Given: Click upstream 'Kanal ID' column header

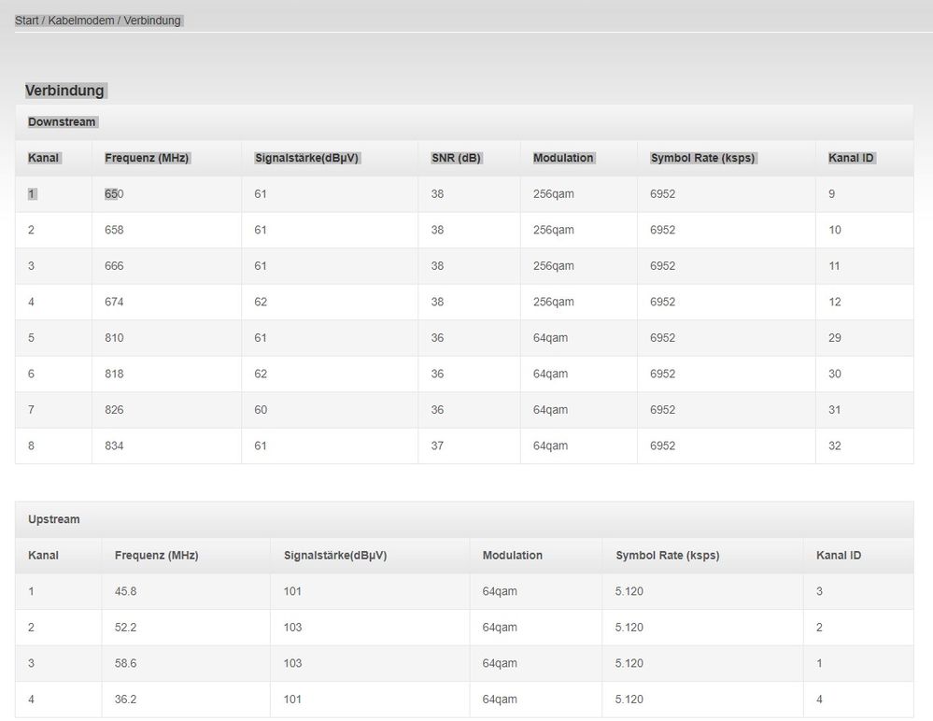Looking at the screenshot, I should point(839,556).
